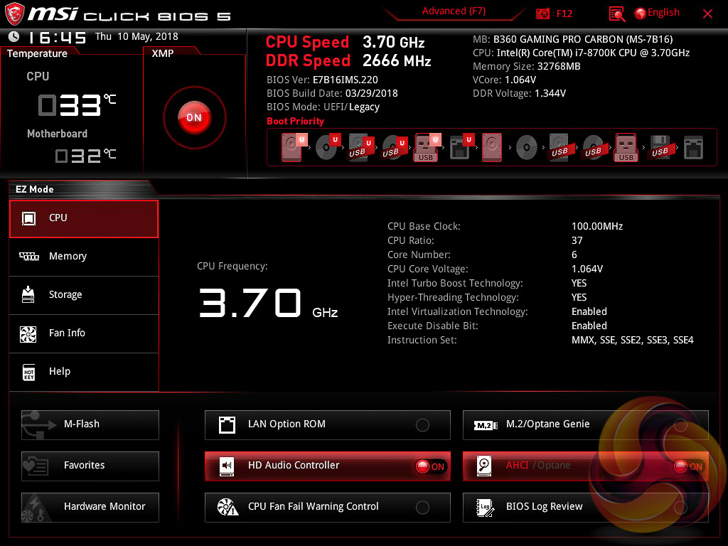Click the EZ Mode header label
The height and width of the screenshot is (546, 728).
tap(35, 189)
